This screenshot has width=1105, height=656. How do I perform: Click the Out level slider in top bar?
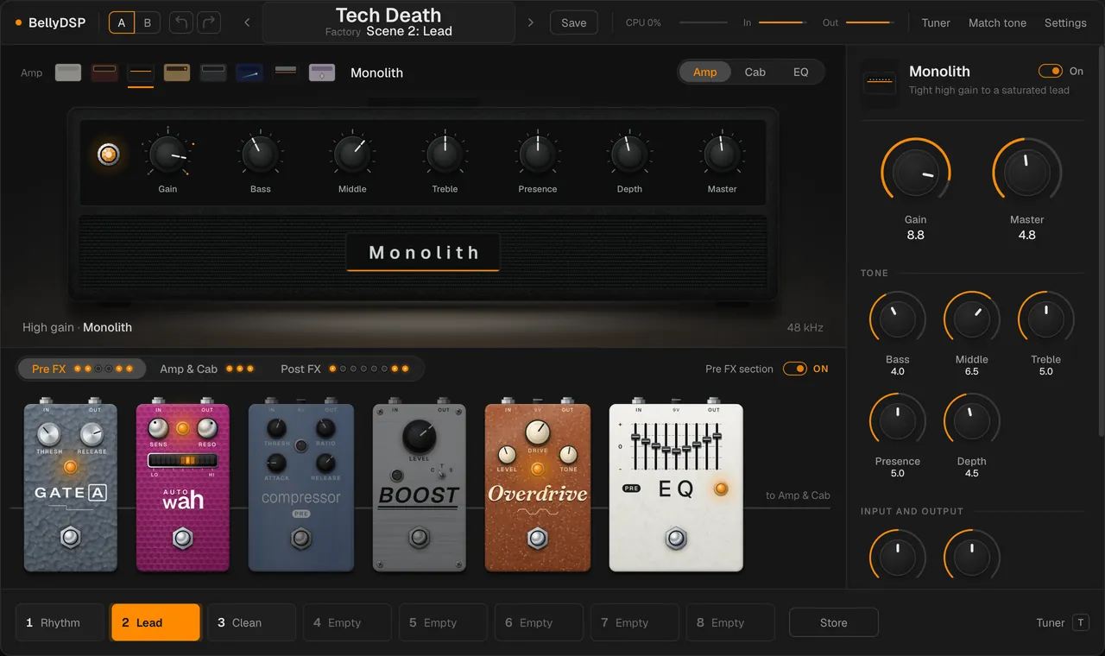[868, 22]
